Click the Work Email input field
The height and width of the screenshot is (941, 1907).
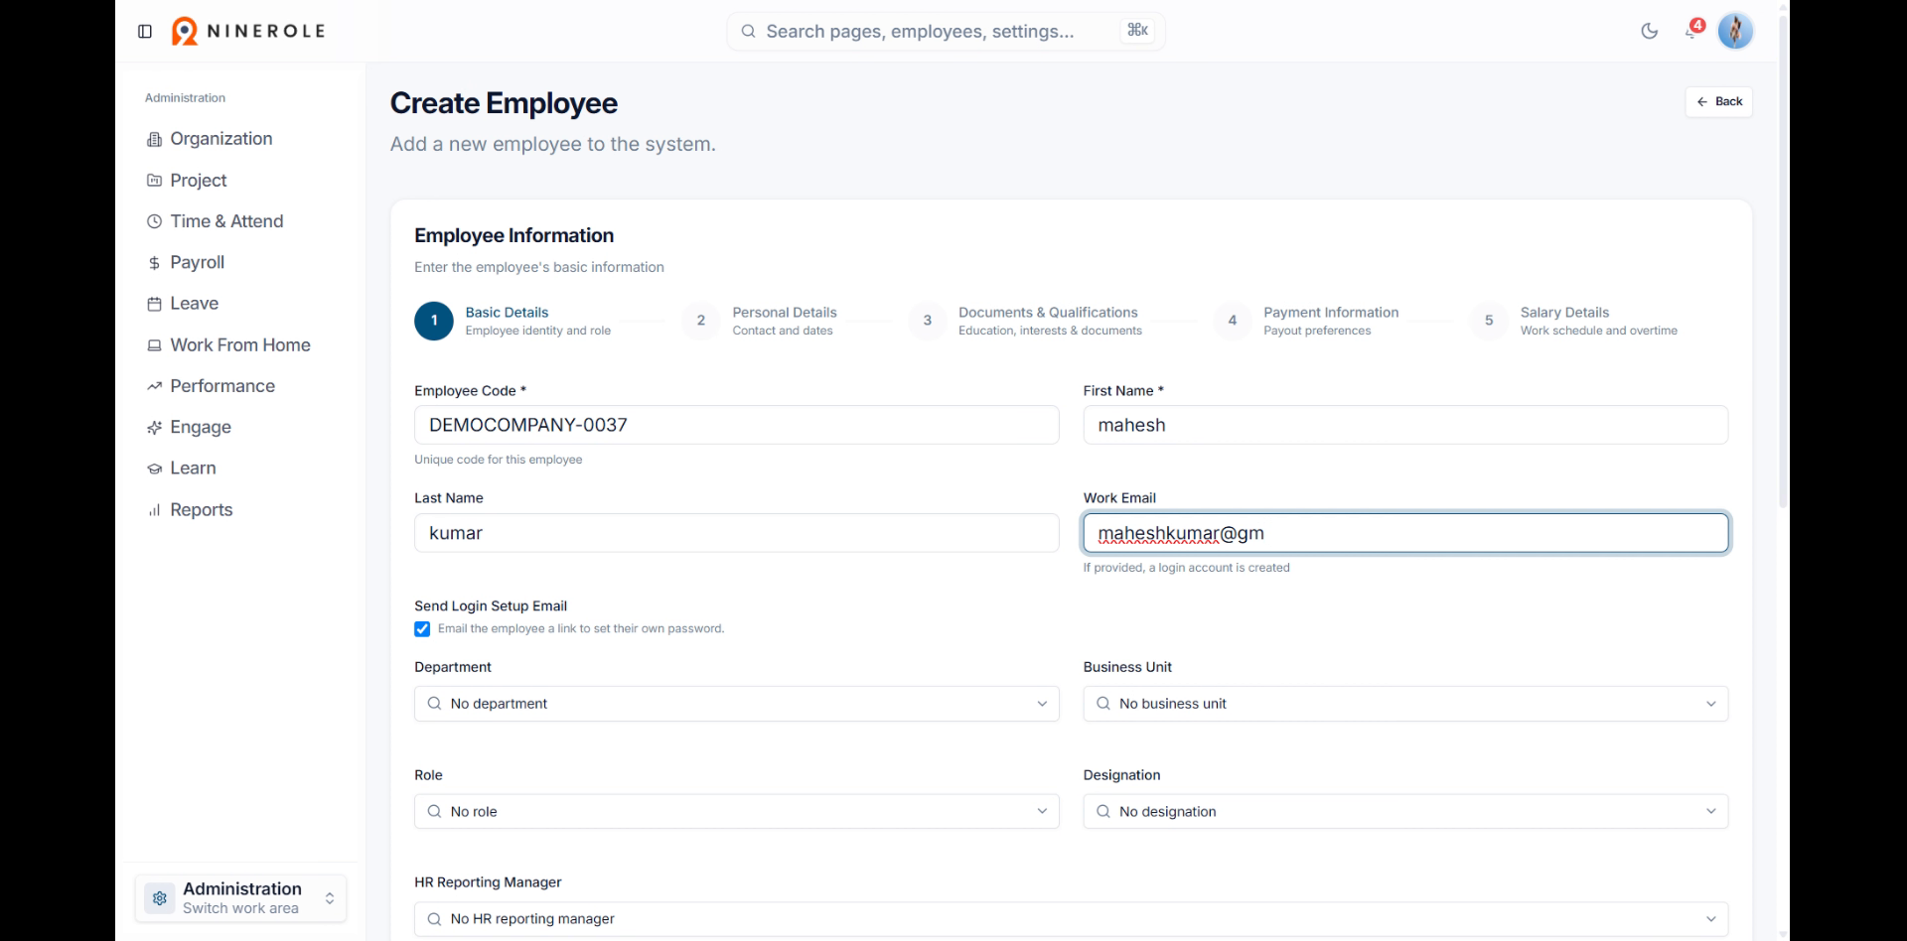[x=1405, y=533]
